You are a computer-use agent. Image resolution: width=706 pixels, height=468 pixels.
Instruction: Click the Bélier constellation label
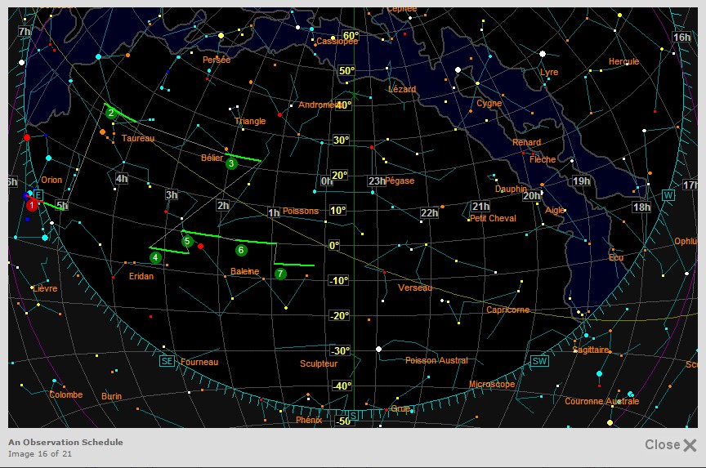click(x=212, y=158)
